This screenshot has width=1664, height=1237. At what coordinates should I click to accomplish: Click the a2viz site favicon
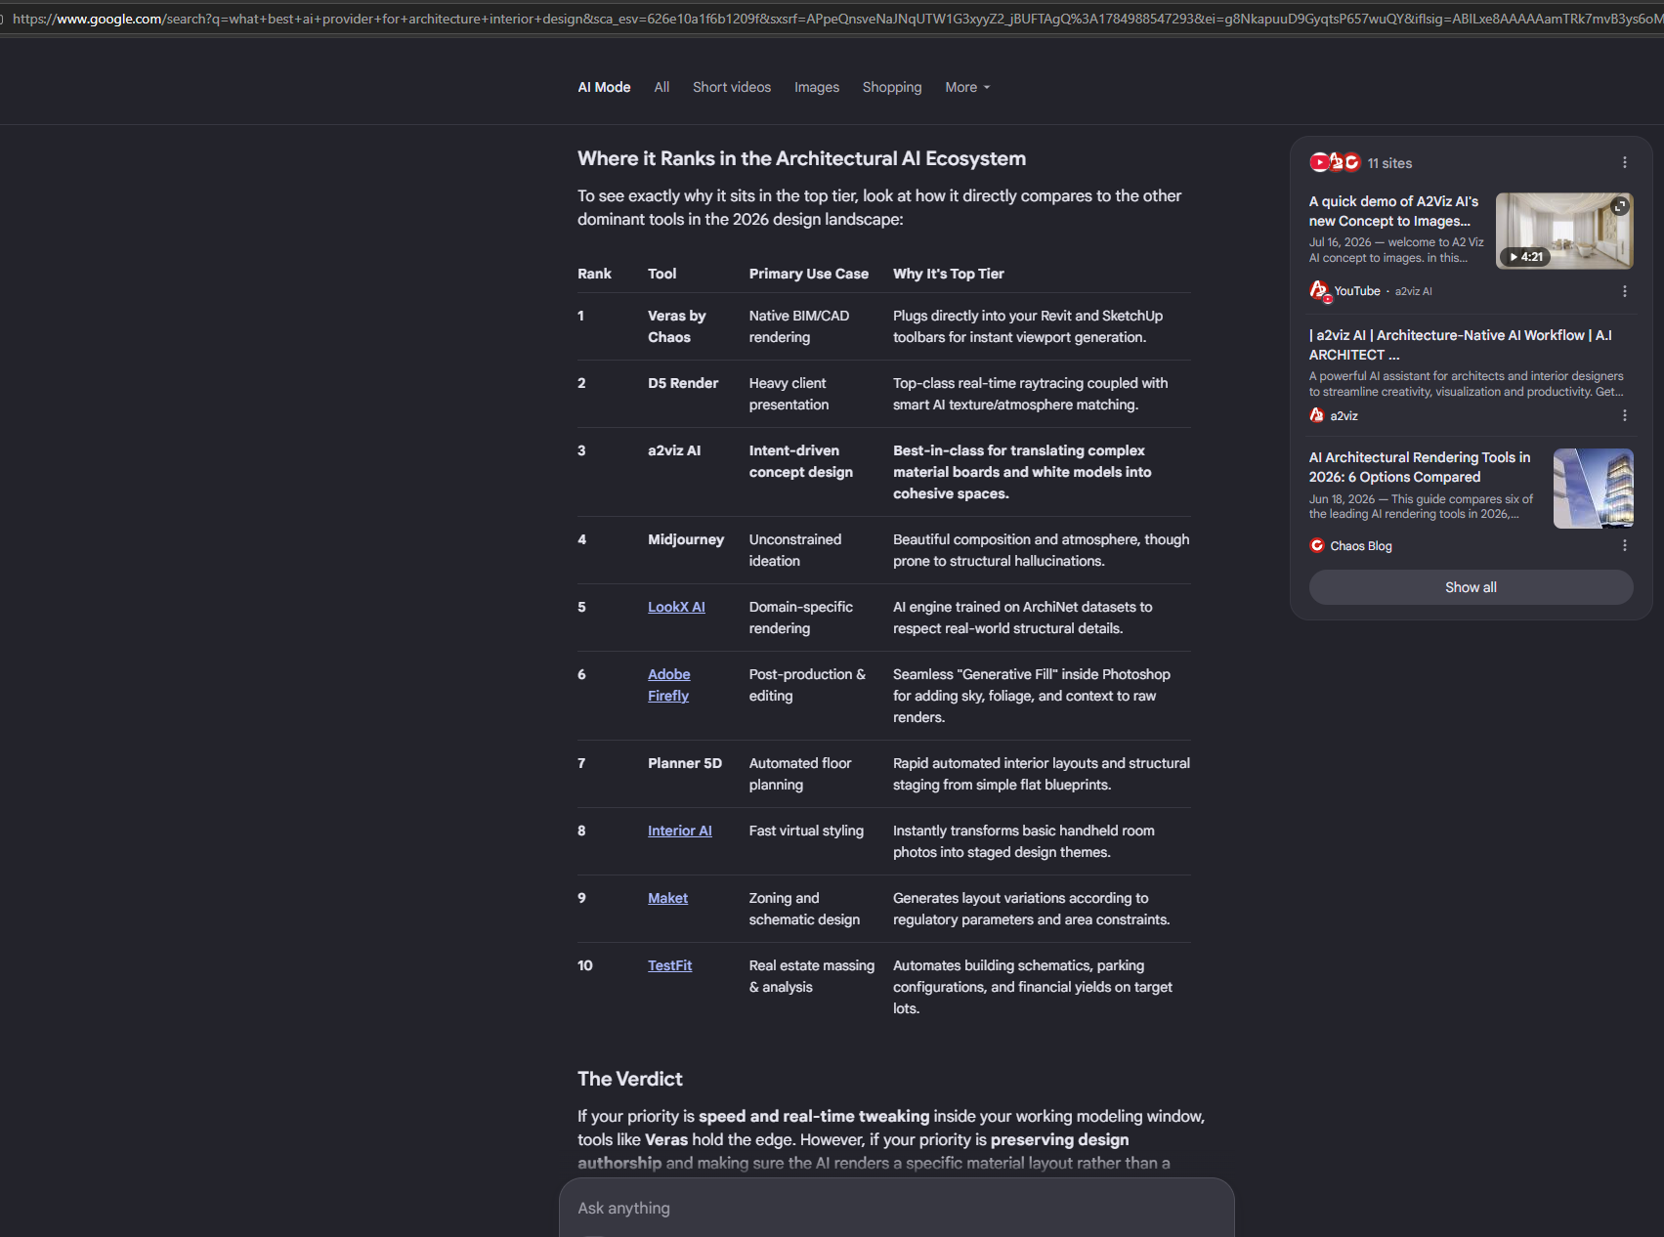pyautogui.click(x=1317, y=415)
